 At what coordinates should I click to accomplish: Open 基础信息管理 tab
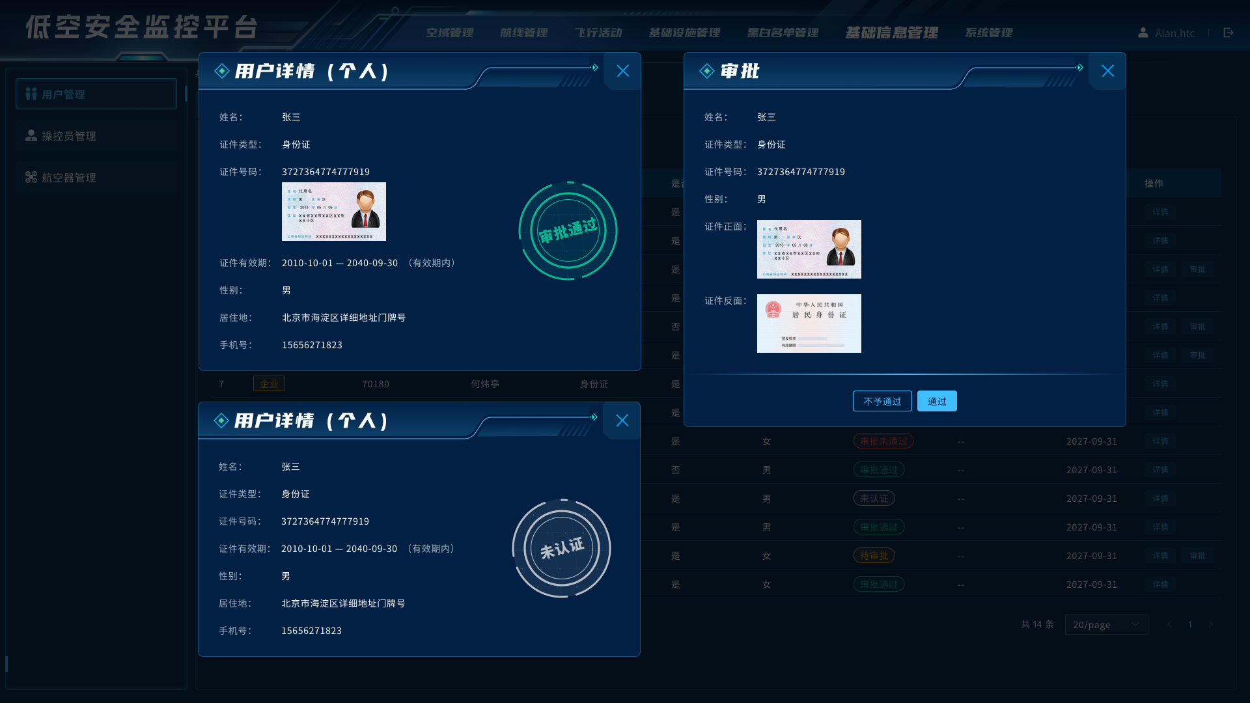(x=892, y=33)
